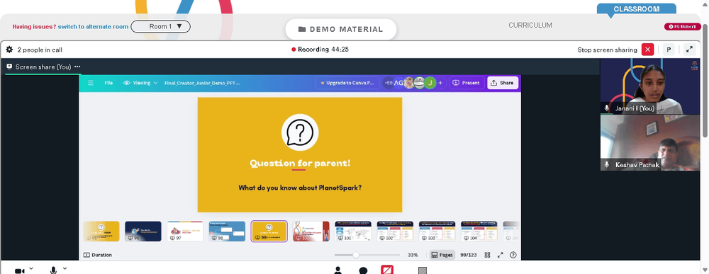Select slide thumbnail 101 with world map
Screen dimensions: 709x274
coord(353,231)
